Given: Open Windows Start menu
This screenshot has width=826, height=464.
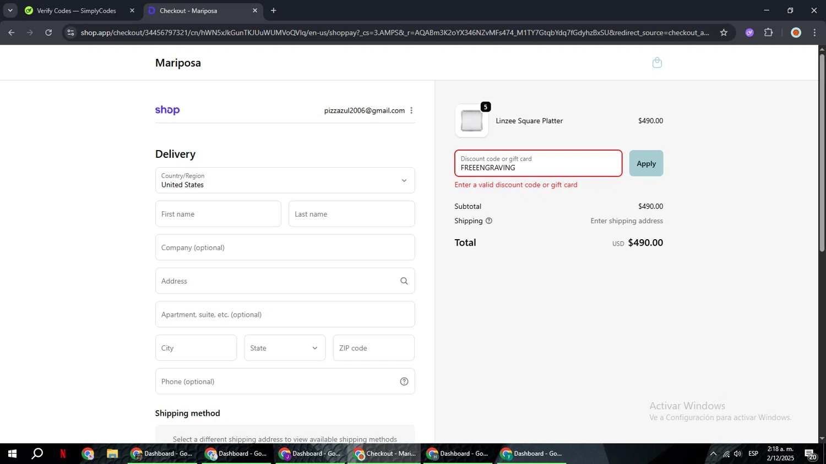Looking at the screenshot, I should [x=12, y=454].
